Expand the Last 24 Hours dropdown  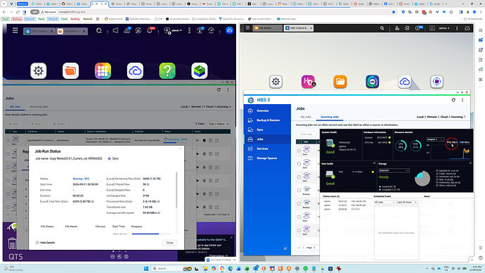(407, 202)
